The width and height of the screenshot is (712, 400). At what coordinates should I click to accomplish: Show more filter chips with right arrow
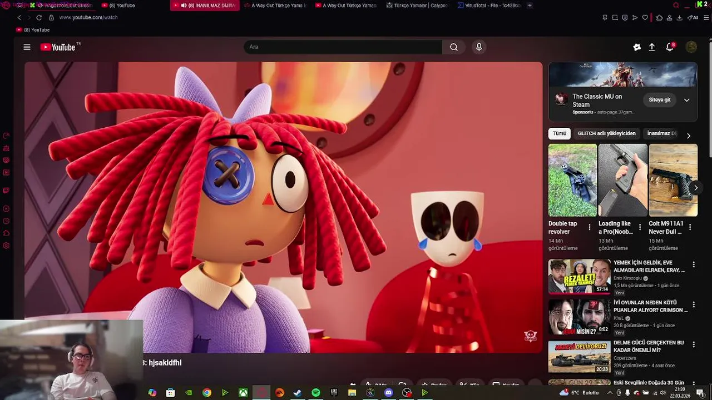(689, 136)
